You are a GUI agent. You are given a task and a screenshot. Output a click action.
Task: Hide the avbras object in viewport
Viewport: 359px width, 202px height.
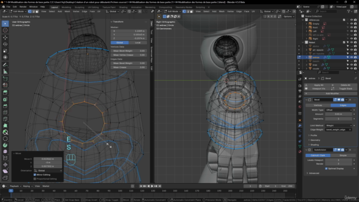352,57
